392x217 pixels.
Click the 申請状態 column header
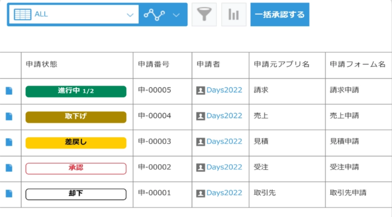[x=41, y=64]
